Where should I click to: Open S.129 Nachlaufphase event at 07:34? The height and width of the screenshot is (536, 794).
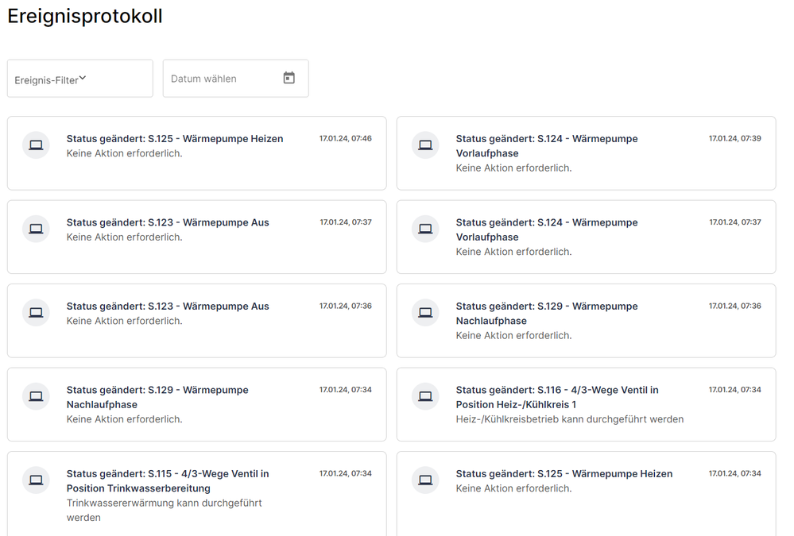click(157, 397)
